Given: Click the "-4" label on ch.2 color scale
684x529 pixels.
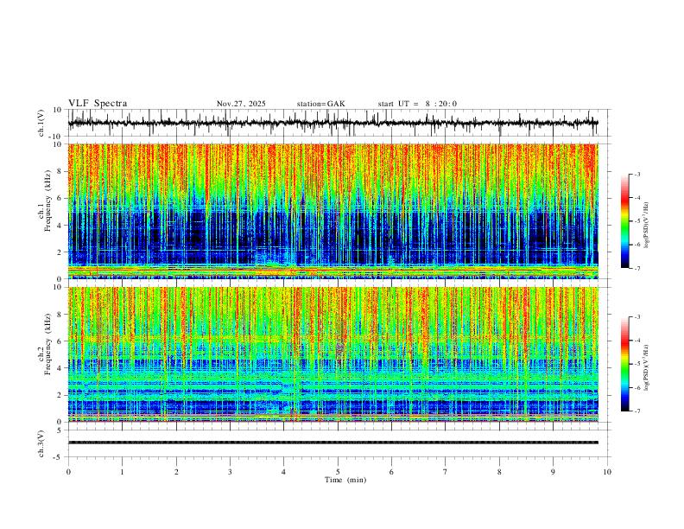Looking at the screenshot, I should coord(636,341).
